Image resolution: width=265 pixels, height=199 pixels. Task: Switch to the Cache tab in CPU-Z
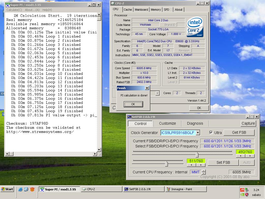pyautogui.click(x=128, y=10)
